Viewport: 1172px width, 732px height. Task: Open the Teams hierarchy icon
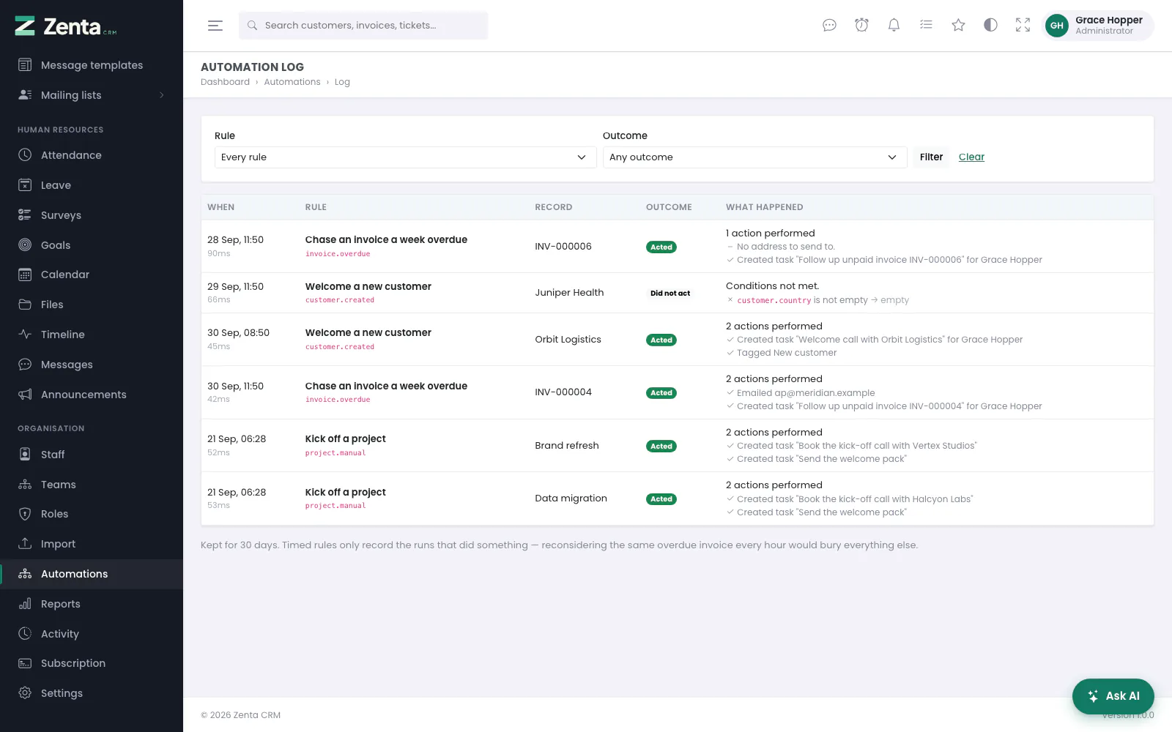click(x=25, y=485)
